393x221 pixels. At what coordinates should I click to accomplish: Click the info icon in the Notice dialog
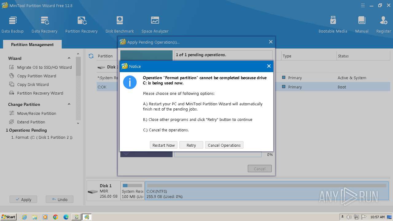click(x=130, y=83)
